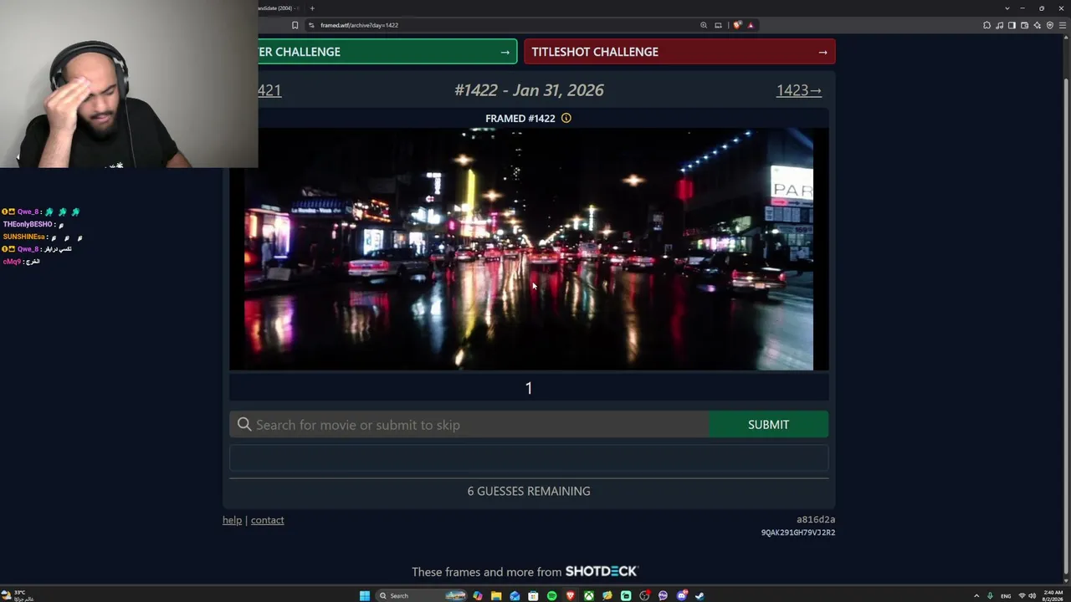Bookmark this page with the bookmark icon
Viewport: 1071px width, 602px height.
[295, 25]
